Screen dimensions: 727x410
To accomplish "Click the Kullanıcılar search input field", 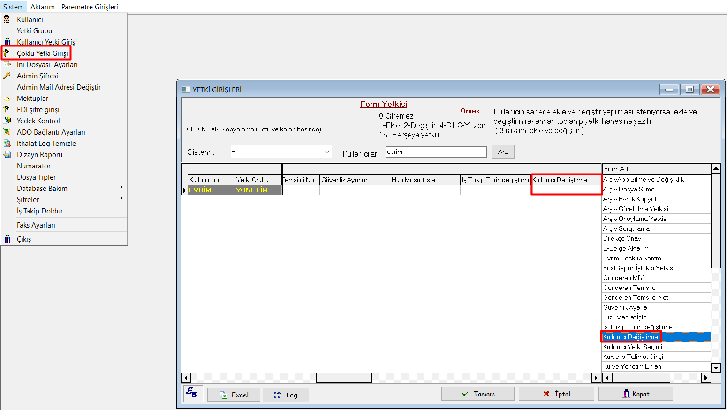I will pyautogui.click(x=436, y=152).
